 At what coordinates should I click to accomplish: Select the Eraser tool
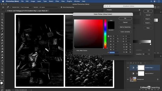point(2,46)
